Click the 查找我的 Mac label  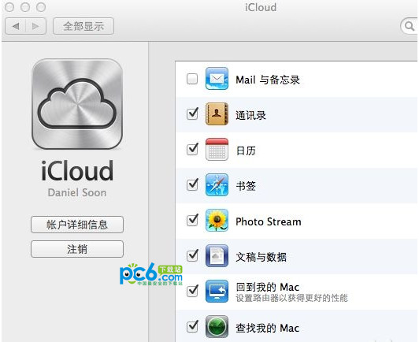(267, 328)
